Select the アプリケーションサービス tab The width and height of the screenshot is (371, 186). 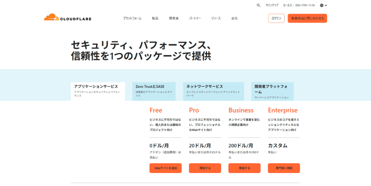pyautogui.click(x=98, y=91)
